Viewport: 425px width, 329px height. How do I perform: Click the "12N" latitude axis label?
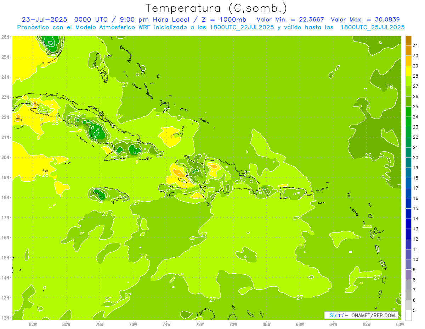pos(5,318)
